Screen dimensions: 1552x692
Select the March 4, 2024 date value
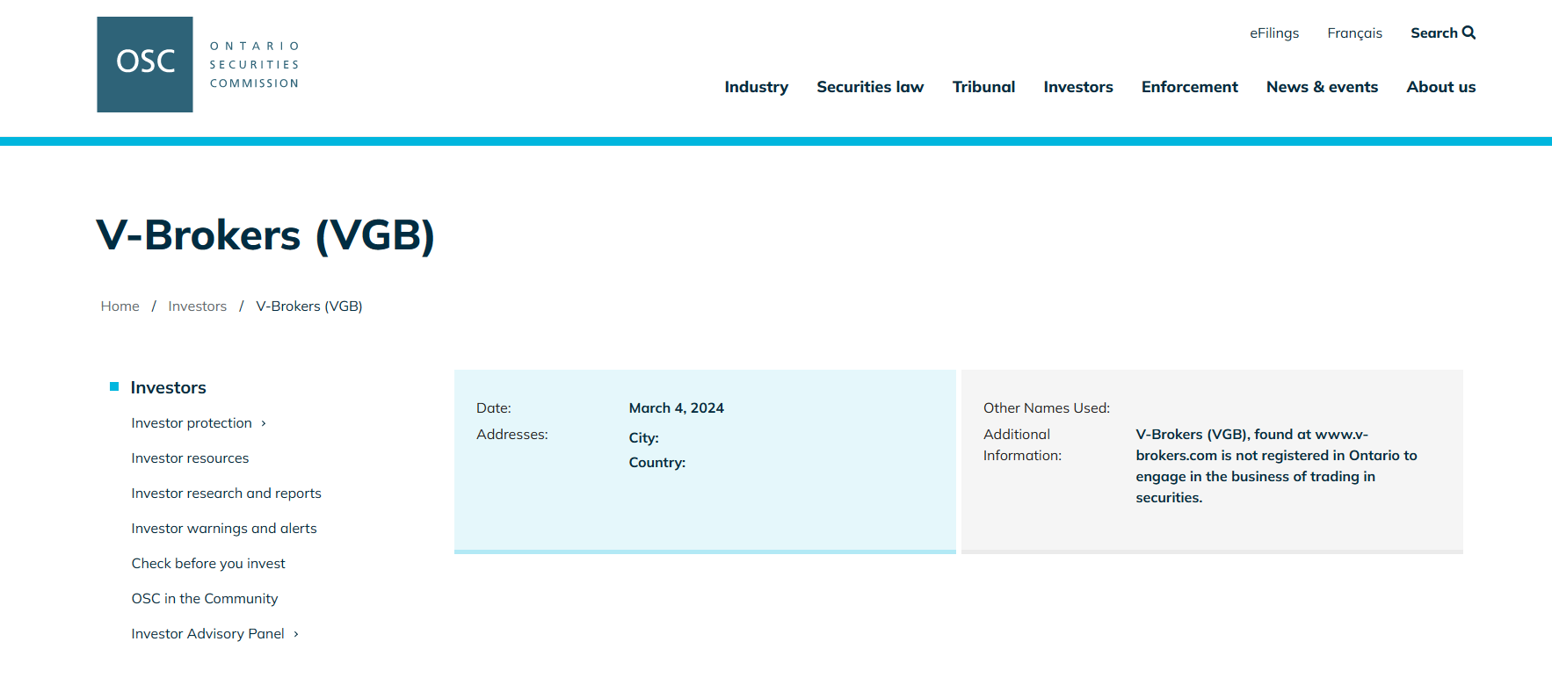[677, 408]
